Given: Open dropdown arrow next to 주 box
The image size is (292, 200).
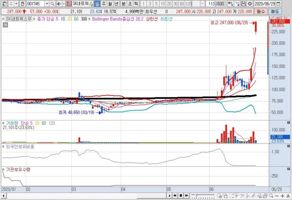Looking at the screenshot, I should [16, 4].
